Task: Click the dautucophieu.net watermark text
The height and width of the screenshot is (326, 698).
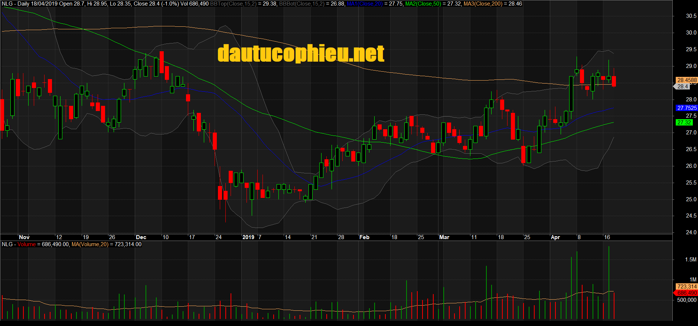Action: tap(301, 53)
